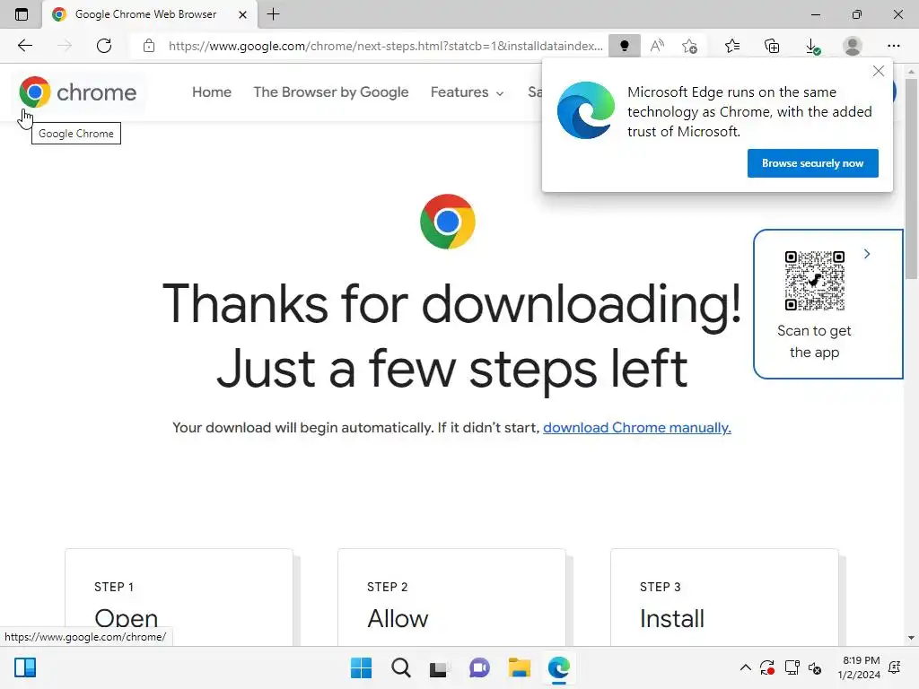Open File Explorer from taskbar
Viewport: 919px width, 689px height.
coord(520,667)
